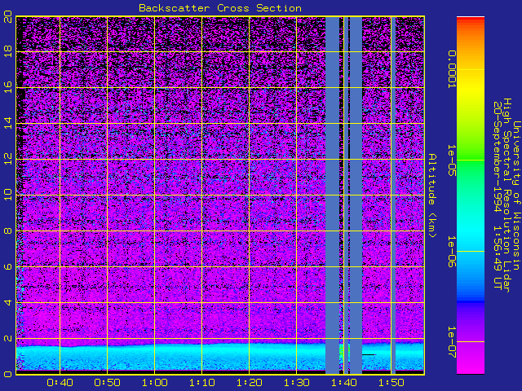
Task: Click the 1e-05 color scale label
Action: [x=451, y=160]
